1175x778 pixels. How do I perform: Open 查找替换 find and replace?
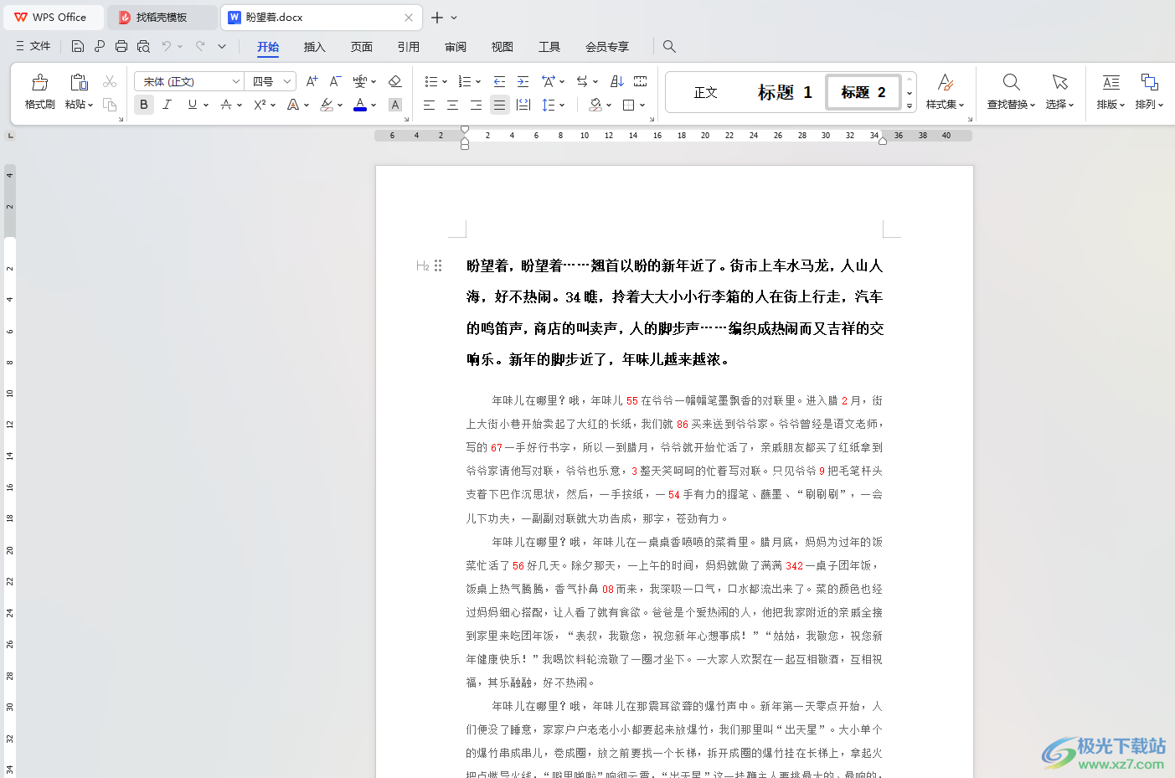tap(1011, 92)
